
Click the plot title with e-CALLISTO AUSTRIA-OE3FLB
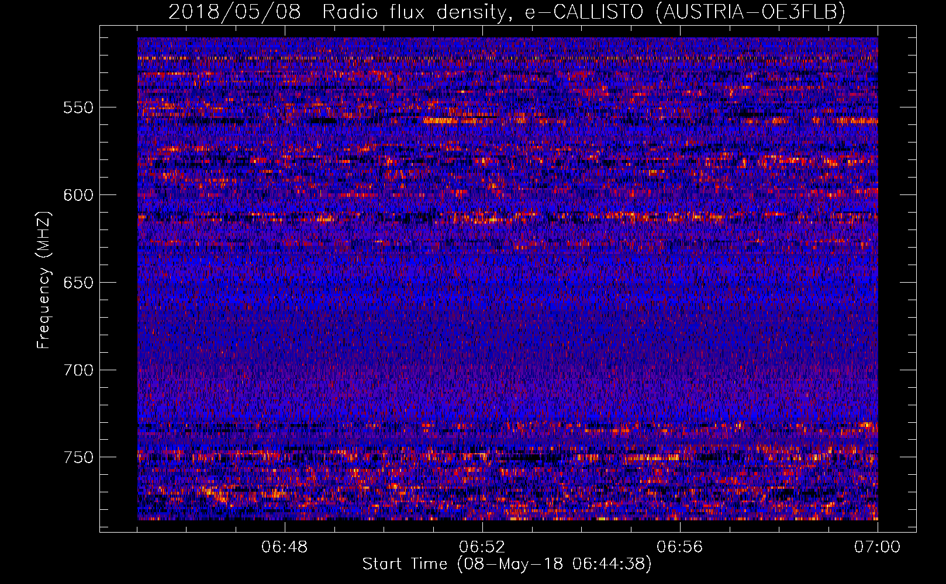506,12
